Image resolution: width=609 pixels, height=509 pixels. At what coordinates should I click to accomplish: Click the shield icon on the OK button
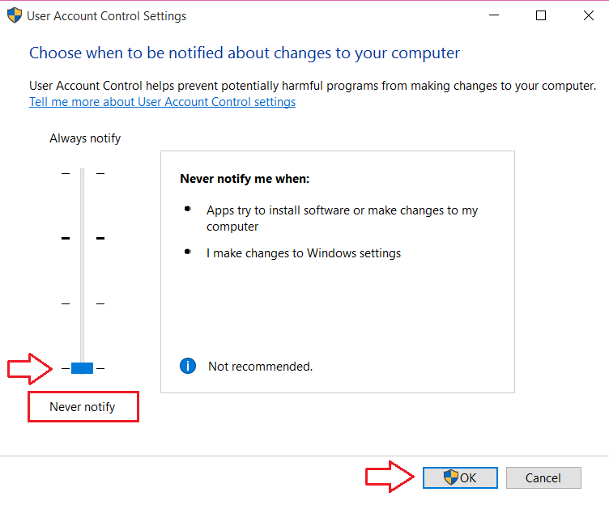tap(451, 477)
